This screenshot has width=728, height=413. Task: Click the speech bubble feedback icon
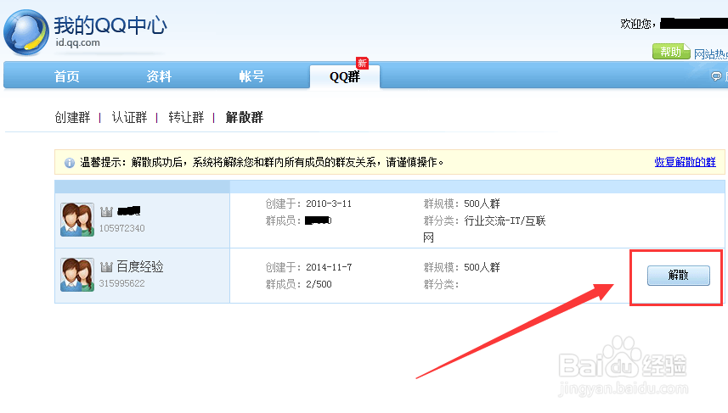coord(716,76)
